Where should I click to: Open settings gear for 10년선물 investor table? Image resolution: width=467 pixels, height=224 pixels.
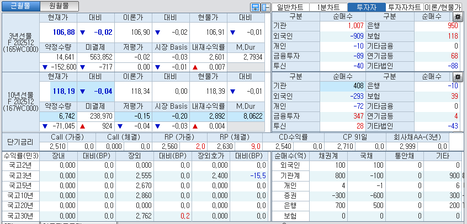[x=457, y=77]
